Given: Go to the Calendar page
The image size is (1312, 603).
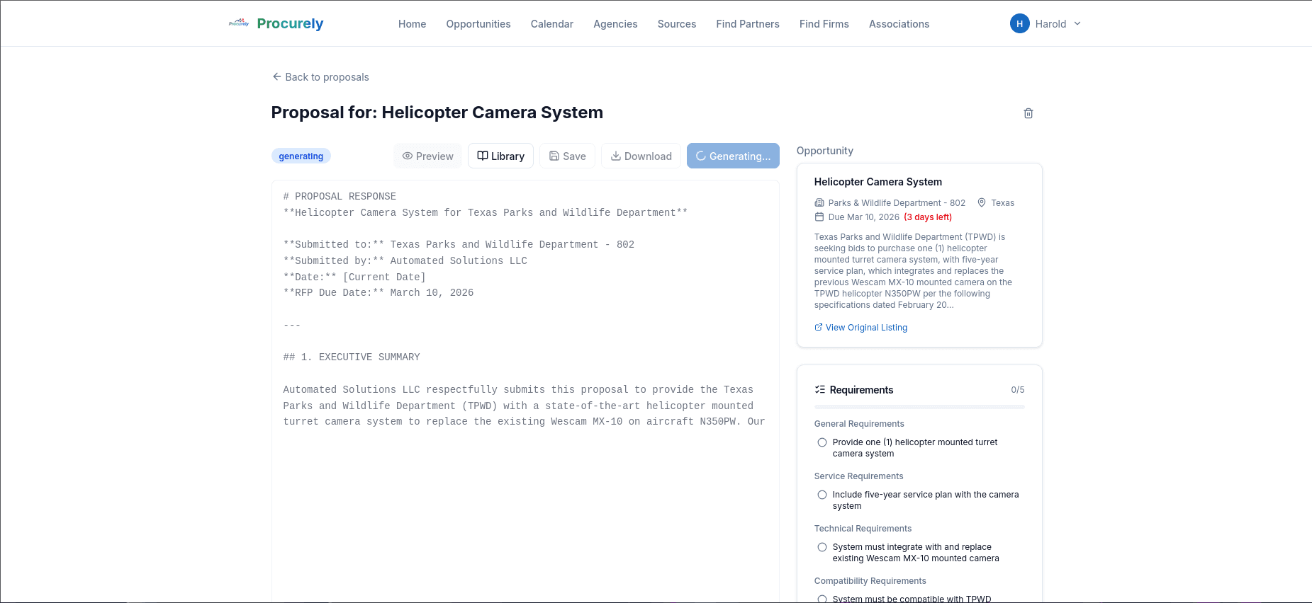Looking at the screenshot, I should pos(551,24).
